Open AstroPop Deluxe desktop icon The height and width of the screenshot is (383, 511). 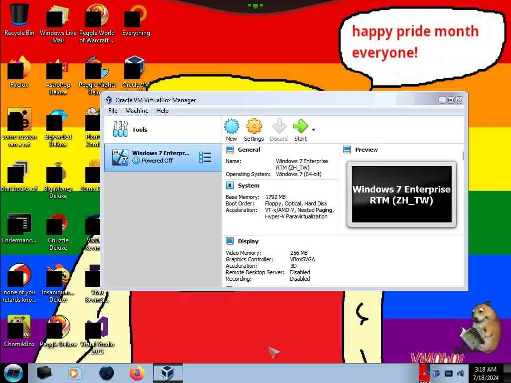tap(58, 76)
